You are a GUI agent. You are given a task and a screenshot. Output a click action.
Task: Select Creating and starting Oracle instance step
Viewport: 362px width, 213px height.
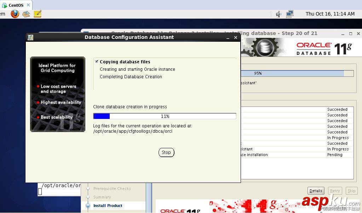pos(137,69)
